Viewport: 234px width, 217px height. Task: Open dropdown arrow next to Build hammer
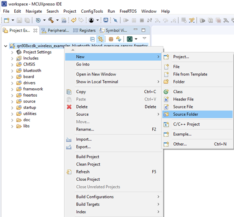point(57,20)
